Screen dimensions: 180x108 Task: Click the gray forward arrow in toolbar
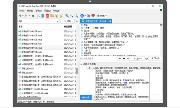click(26, 16)
